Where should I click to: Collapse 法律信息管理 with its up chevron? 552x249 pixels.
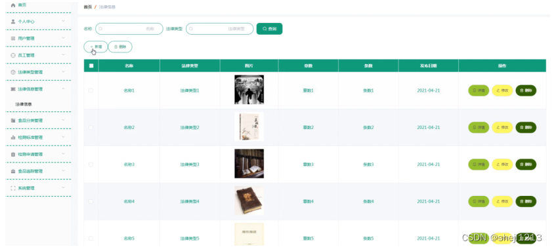point(64,88)
